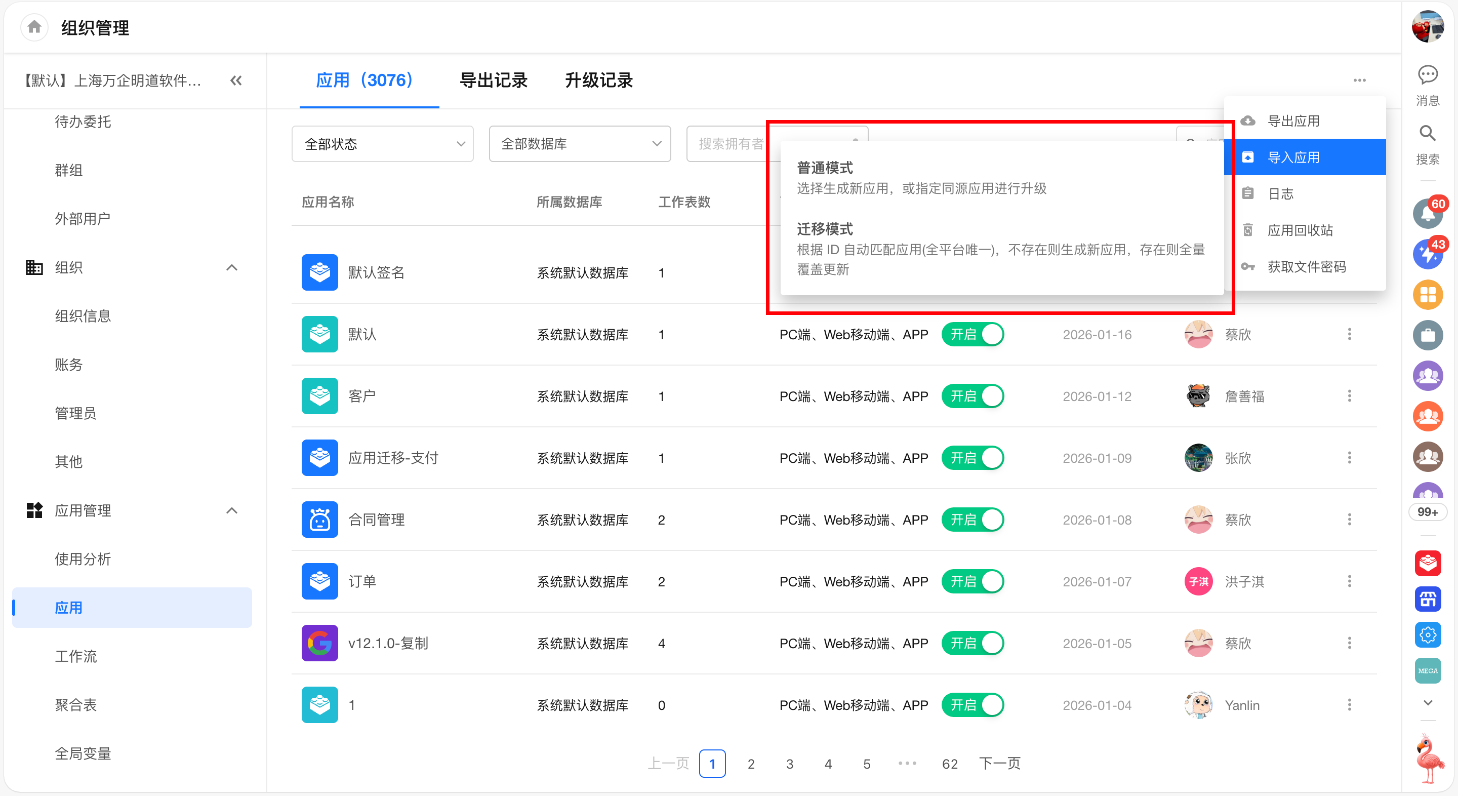The image size is (1458, 796).
Task: Click the 合同管理 app icon
Action: (319, 519)
